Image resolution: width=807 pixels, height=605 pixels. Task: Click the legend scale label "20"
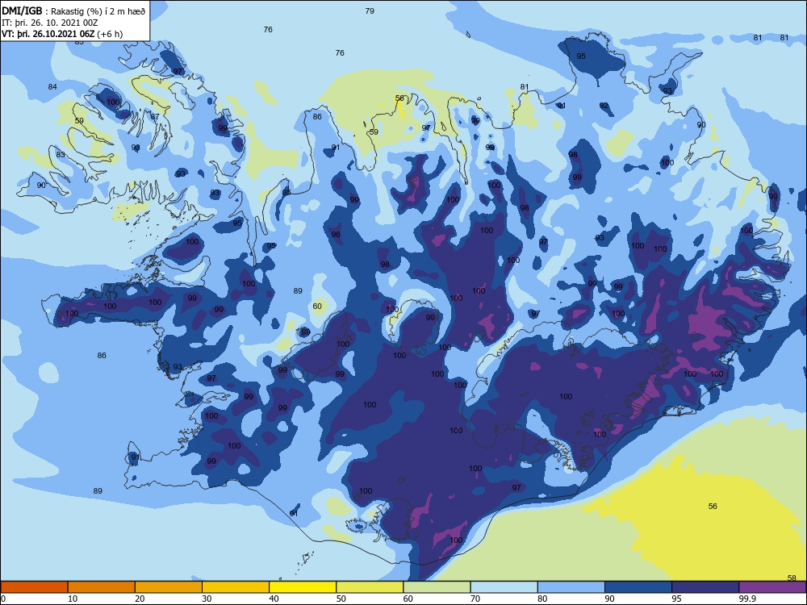(x=140, y=599)
